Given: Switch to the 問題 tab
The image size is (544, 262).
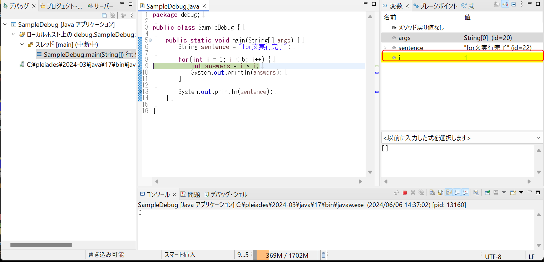Looking at the screenshot, I should tap(191, 195).
